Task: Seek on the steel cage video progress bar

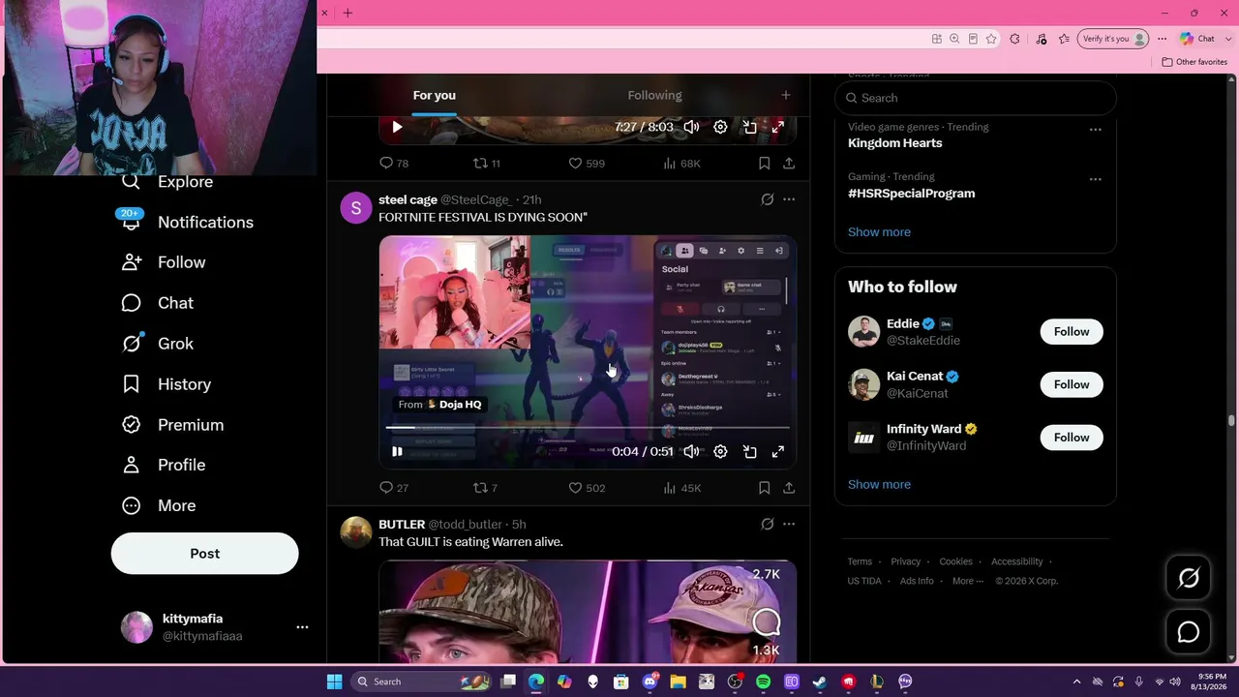Action: [x=588, y=428]
